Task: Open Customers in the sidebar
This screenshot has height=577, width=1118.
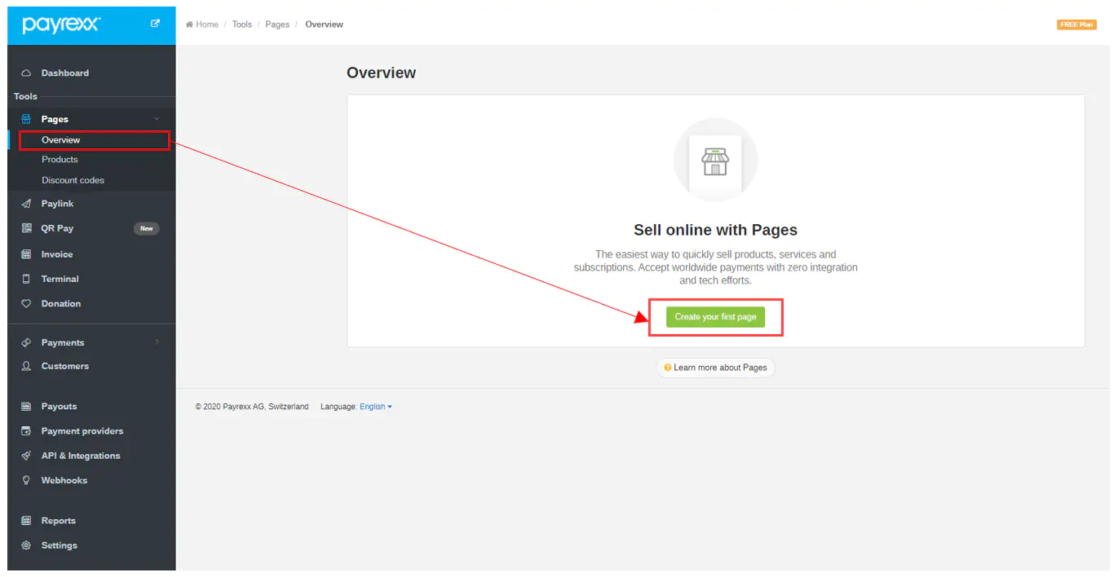Action: pyautogui.click(x=65, y=366)
